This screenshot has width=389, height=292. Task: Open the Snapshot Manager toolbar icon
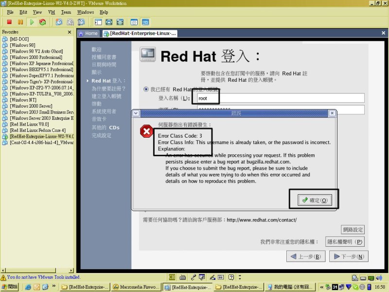pyautogui.click(x=81, y=22)
